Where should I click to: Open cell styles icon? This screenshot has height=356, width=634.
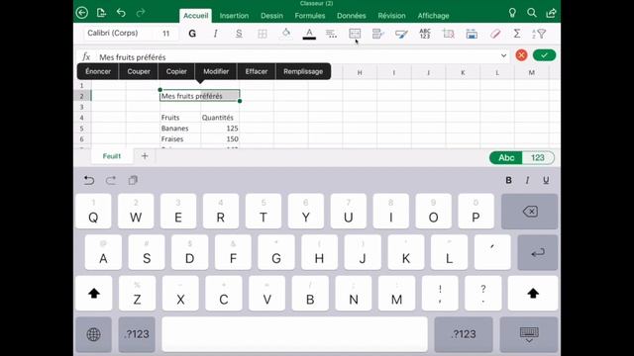pos(401,34)
